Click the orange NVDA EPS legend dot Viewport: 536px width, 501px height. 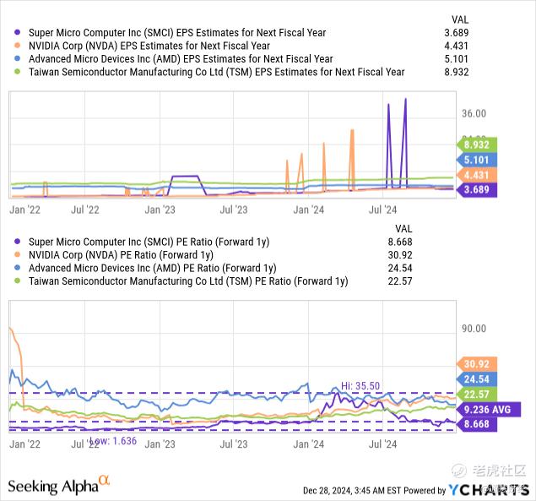[18, 46]
